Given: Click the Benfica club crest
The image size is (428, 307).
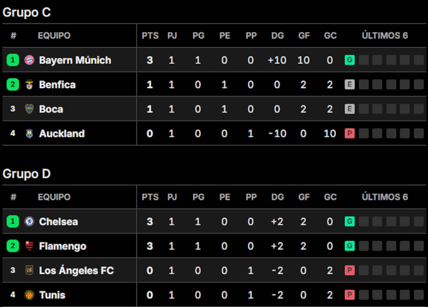Looking at the screenshot, I should (x=29, y=85).
